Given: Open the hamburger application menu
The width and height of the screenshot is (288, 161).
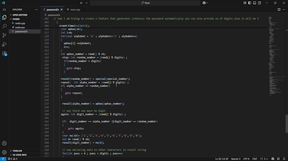Looking at the screenshot, I should click(4, 10).
